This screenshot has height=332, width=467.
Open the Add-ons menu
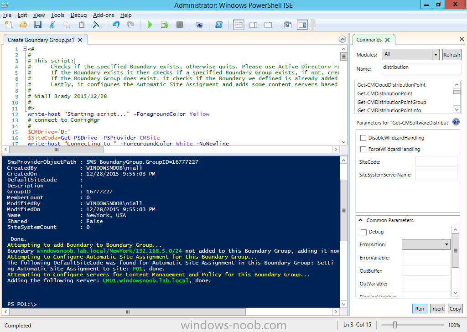(104, 15)
